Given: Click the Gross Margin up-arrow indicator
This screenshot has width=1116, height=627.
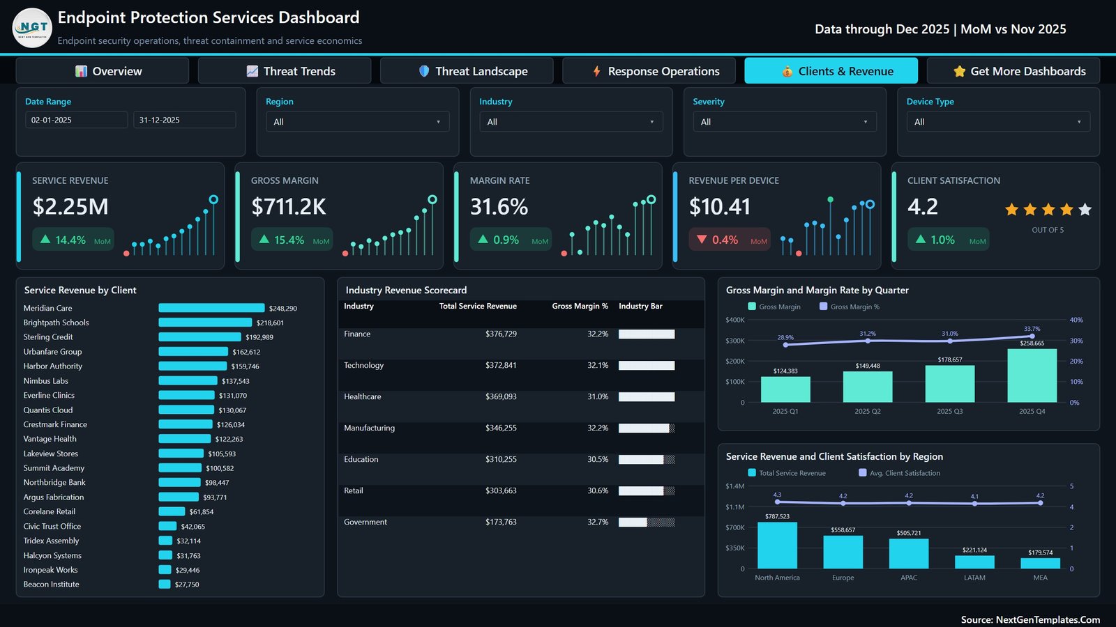Looking at the screenshot, I should pos(264,239).
